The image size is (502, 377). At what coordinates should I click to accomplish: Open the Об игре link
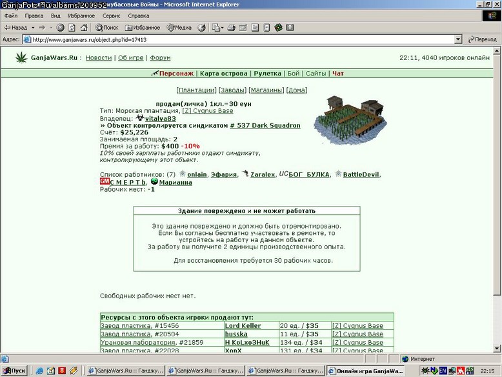[x=130, y=58]
